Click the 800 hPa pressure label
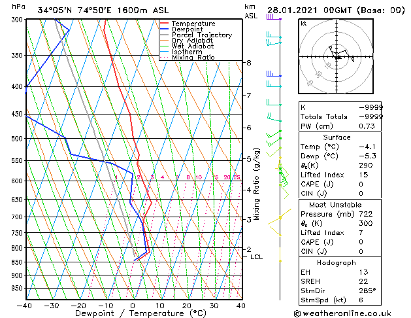The width and height of the screenshot is (411, 318). coord(18,248)
